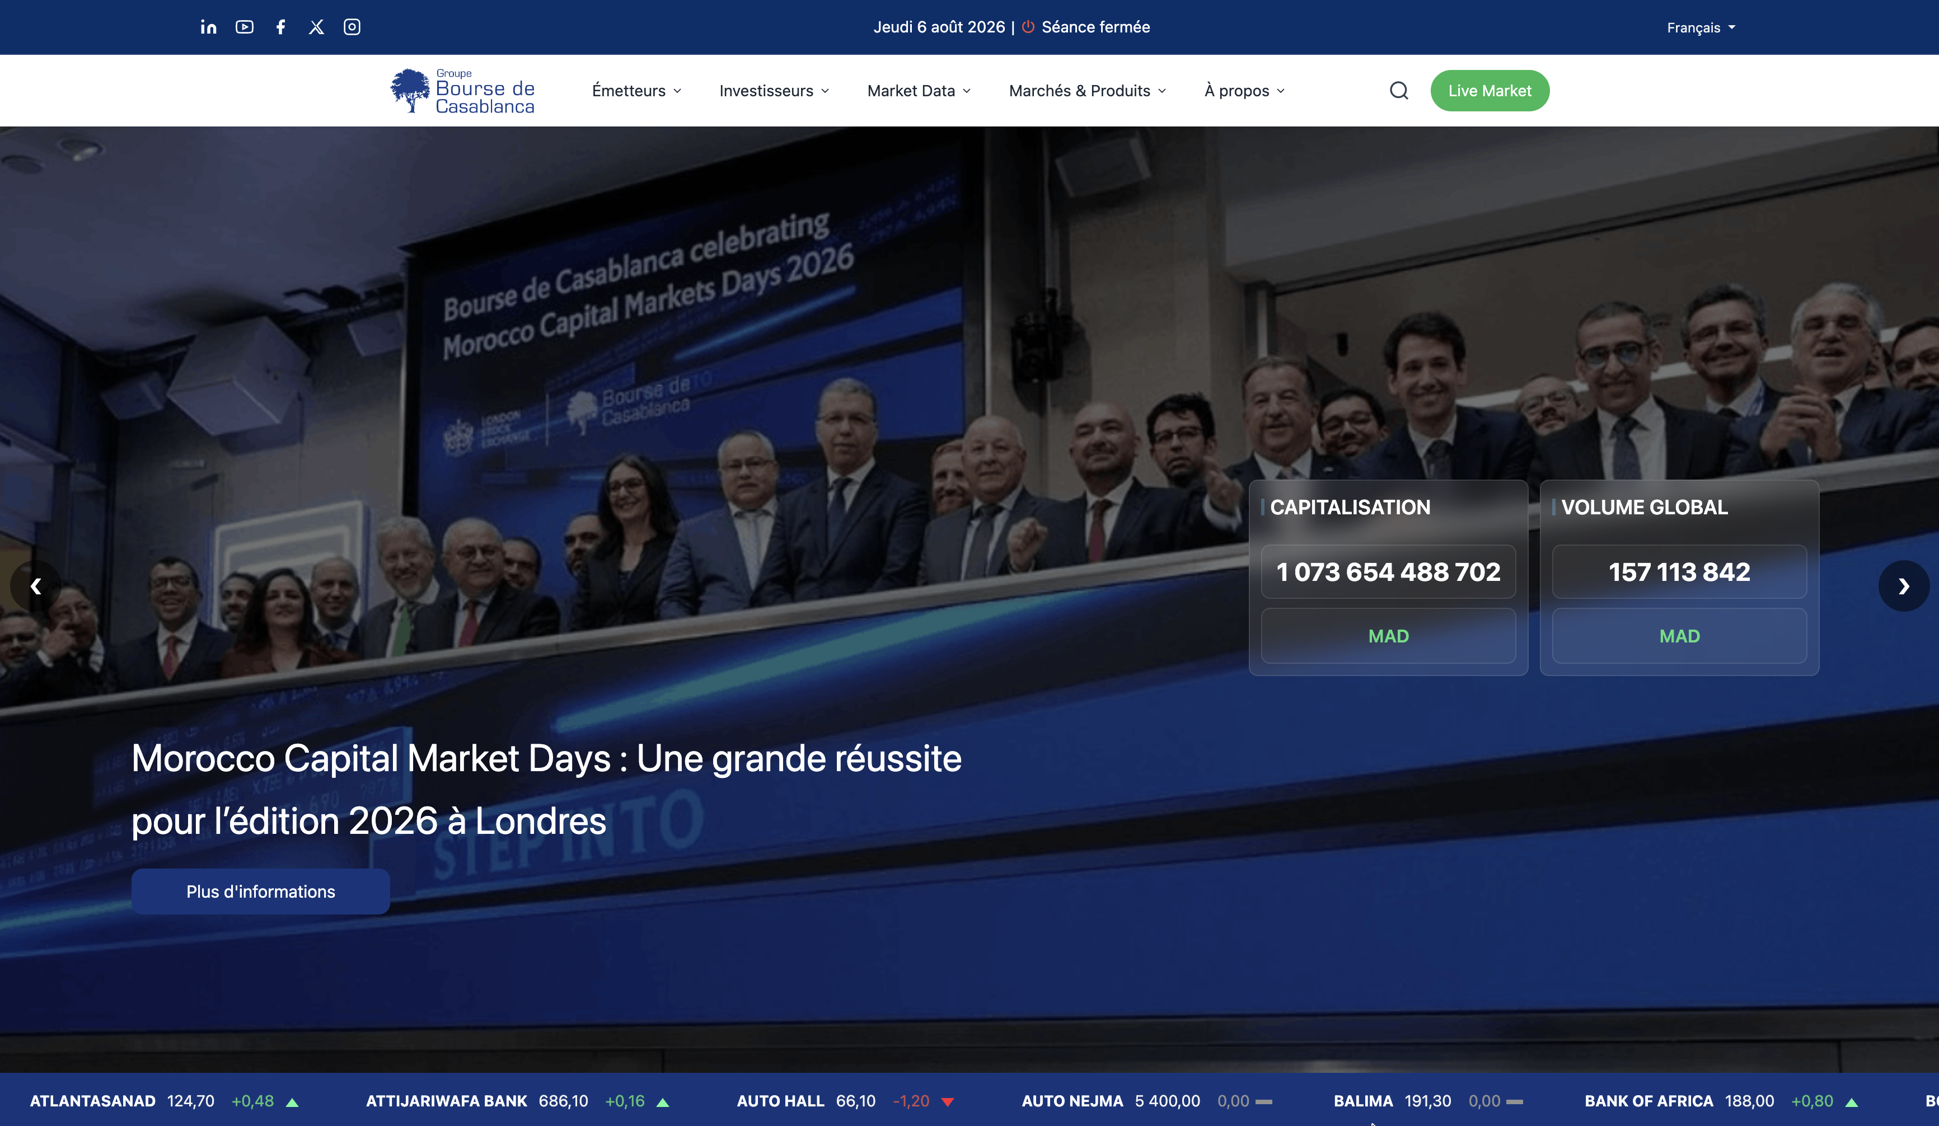
Task: Click BALIMA ticker name
Action: tap(1362, 1101)
